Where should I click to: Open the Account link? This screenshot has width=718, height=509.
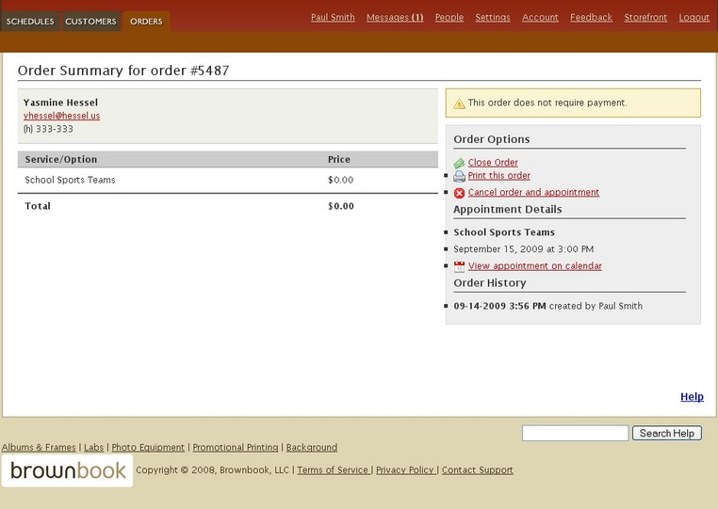540,17
